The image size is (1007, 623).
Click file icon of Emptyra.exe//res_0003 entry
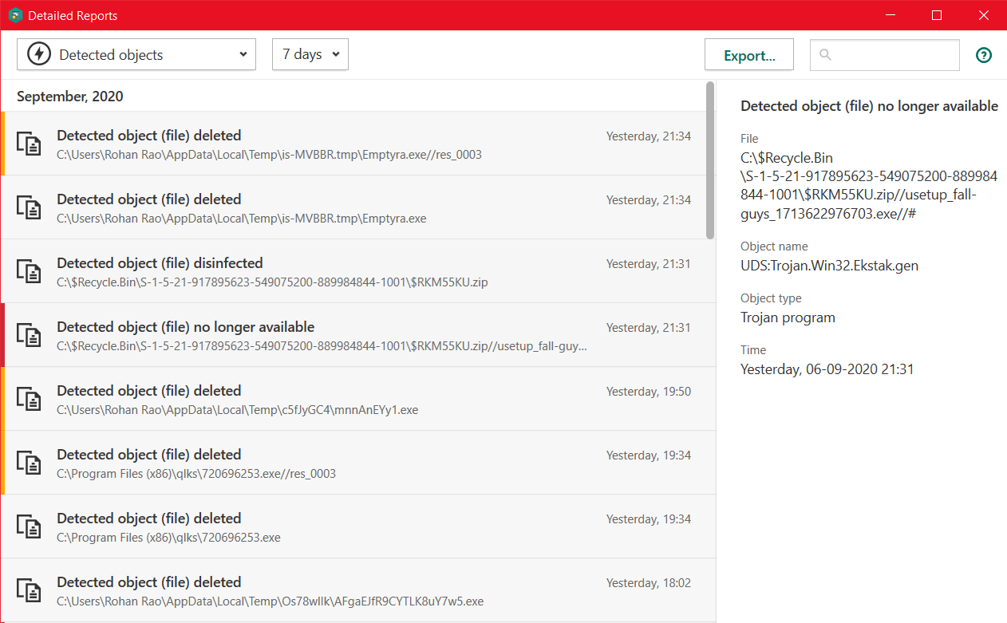point(30,144)
